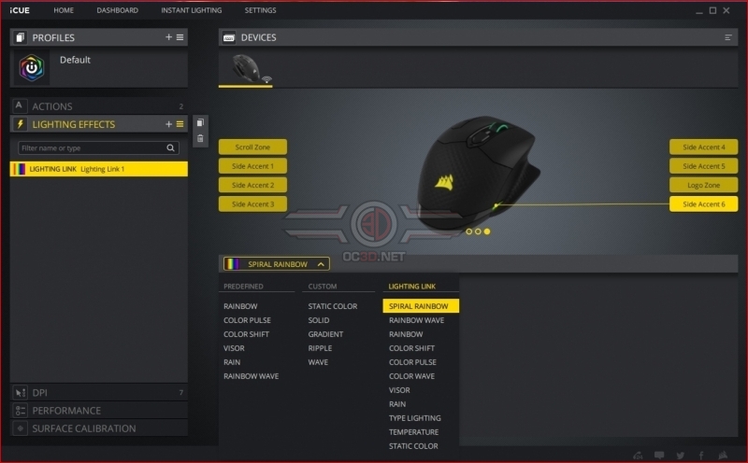The image size is (748, 463).
Task: Click the search magnifier icon
Action: [x=170, y=148]
